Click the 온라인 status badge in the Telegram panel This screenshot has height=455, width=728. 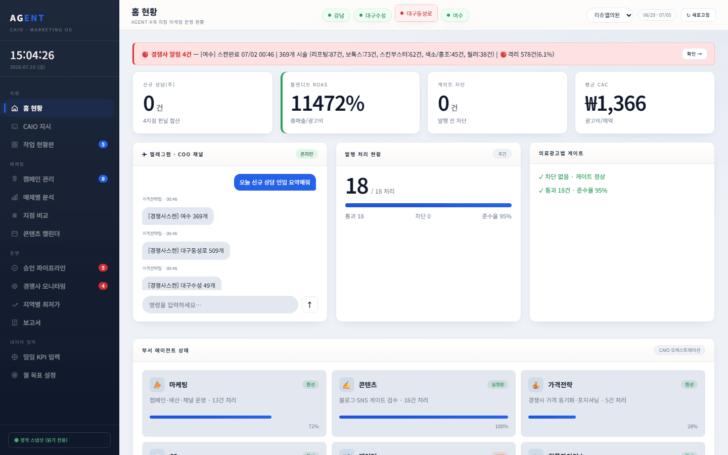coord(307,154)
